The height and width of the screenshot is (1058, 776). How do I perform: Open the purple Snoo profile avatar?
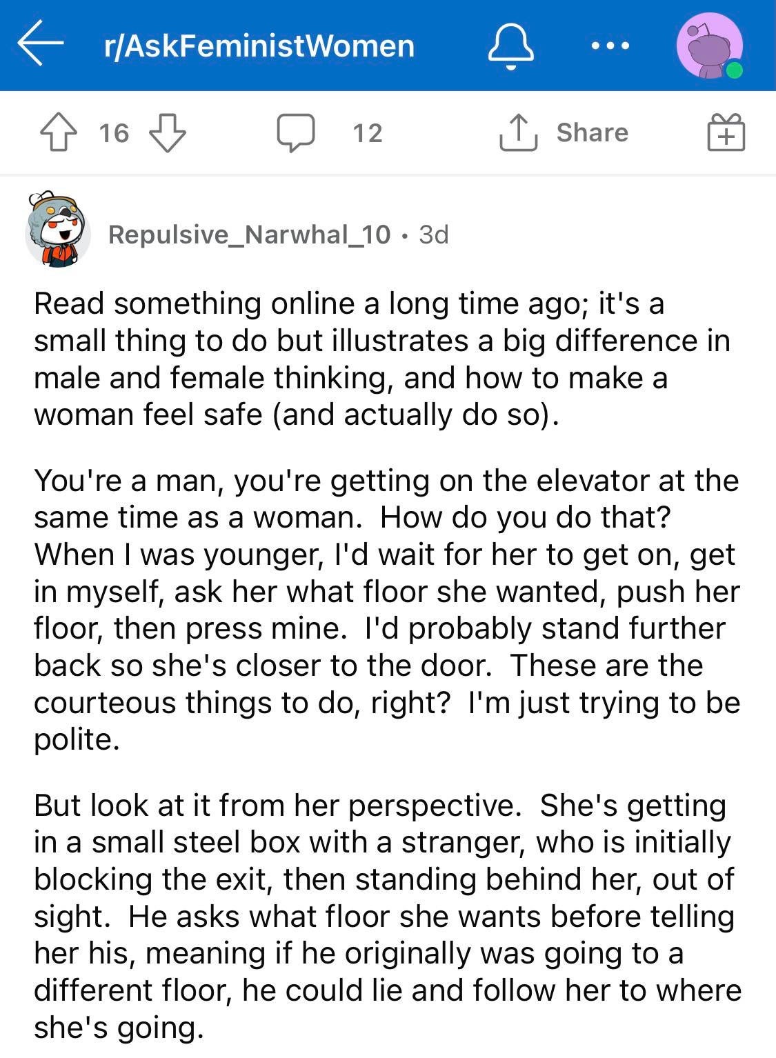coord(709,46)
